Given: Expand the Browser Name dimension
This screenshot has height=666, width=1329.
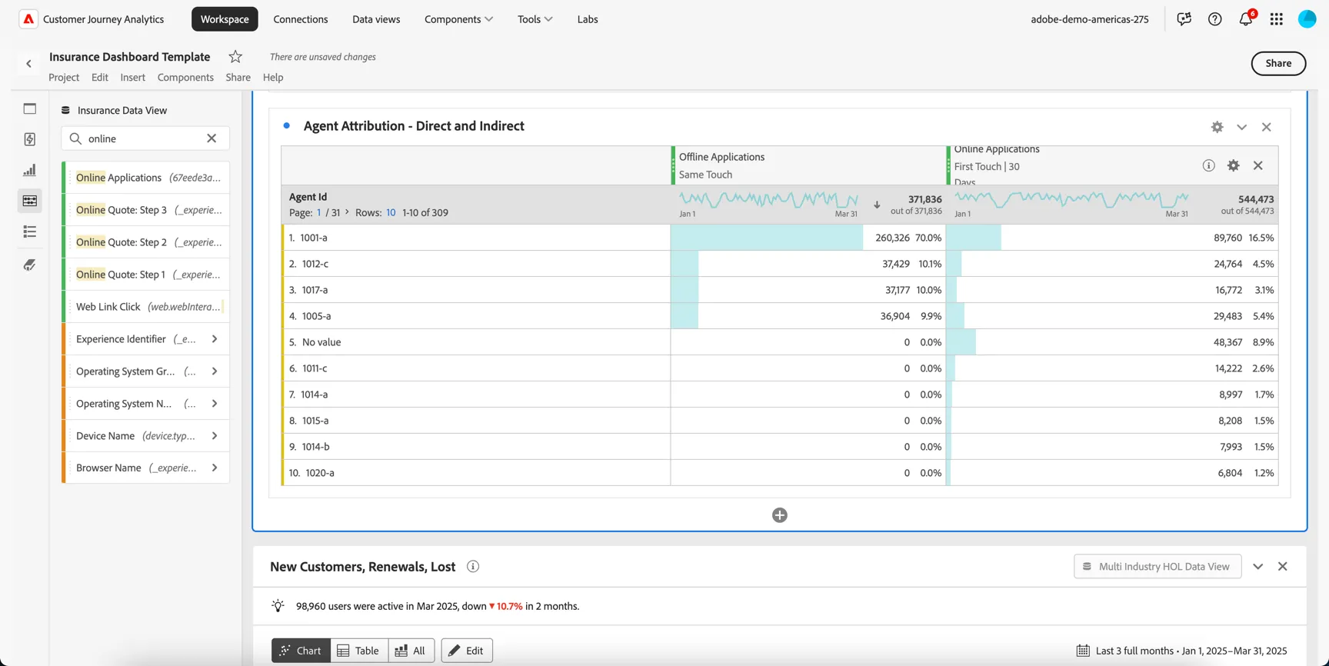Looking at the screenshot, I should pyautogui.click(x=215, y=468).
